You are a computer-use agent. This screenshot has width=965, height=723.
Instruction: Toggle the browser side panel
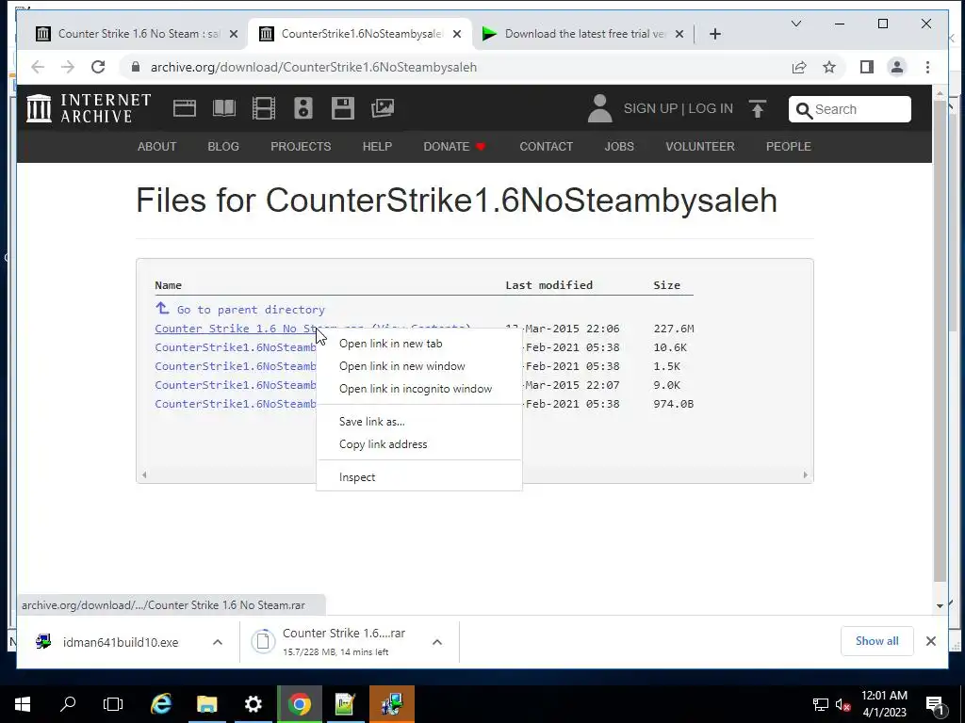coord(867,67)
